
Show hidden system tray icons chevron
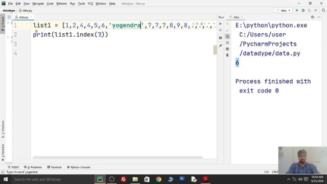click(x=289, y=179)
